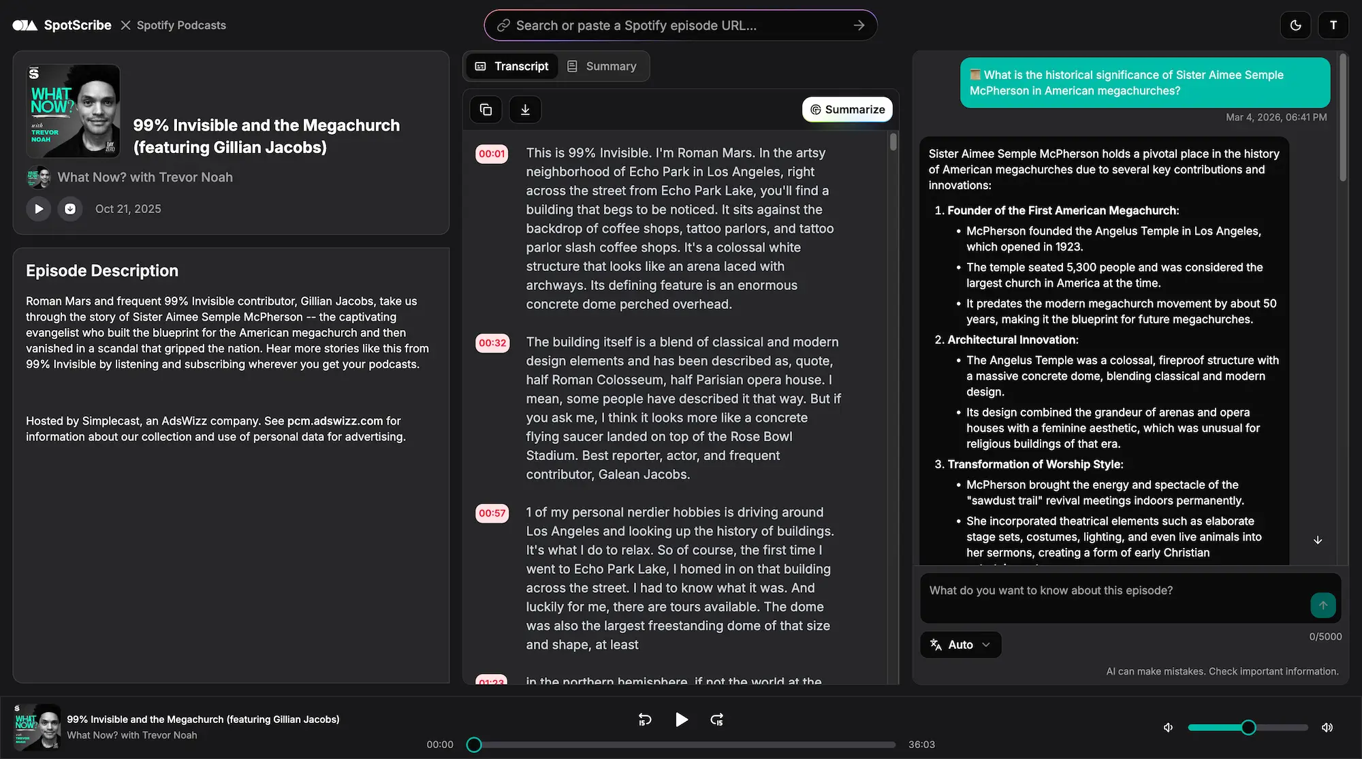
Task: Play the episode from the episode card
Action: (39, 209)
